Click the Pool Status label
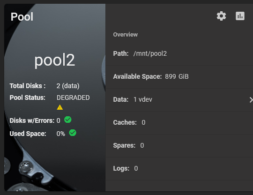This screenshot has height=195, width=253. point(28,97)
